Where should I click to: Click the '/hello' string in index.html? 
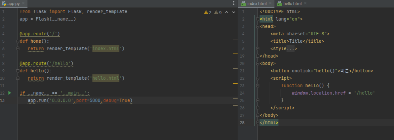pyautogui.click(x=364, y=93)
